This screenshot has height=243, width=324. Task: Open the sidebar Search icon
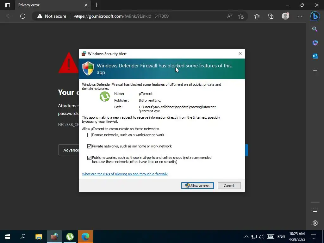[315, 29]
